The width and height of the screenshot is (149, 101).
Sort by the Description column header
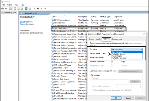coord(84,17)
